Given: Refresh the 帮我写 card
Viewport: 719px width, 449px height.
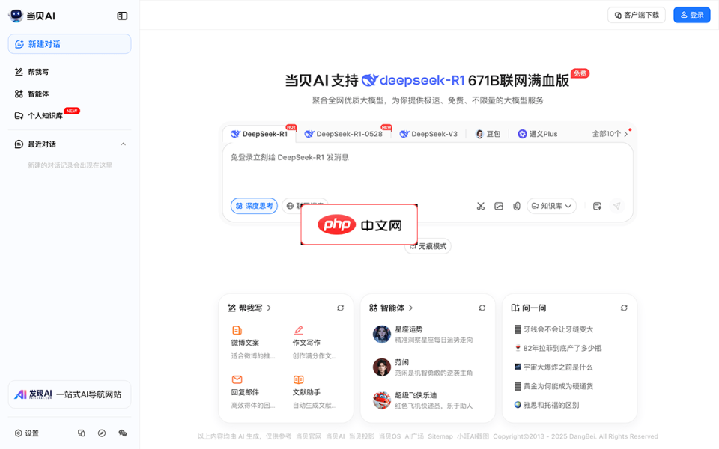Looking at the screenshot, I should pos(340,308).
